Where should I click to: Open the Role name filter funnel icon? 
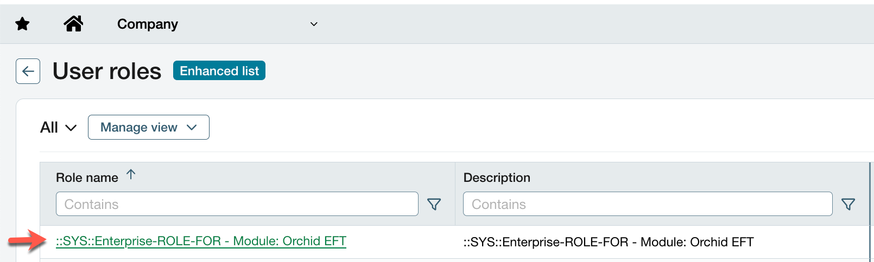[x=434, y=204]
